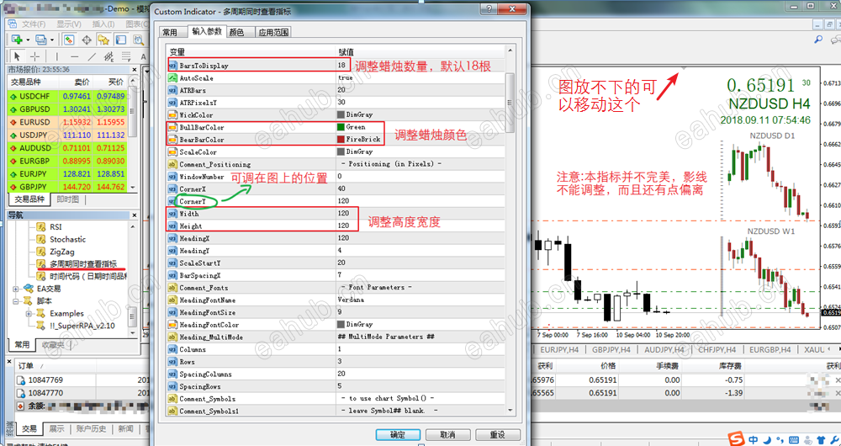Viewport: 841px width, 446px height.
Task: Select the equidistant channel tool
Action: (108, 56)
